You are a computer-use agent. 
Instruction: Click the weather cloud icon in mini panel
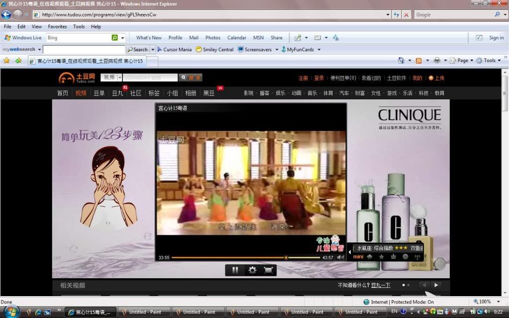[369, 256]
